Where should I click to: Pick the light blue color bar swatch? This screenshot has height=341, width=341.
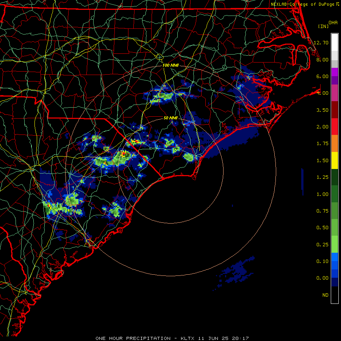[x=335, y=257]
